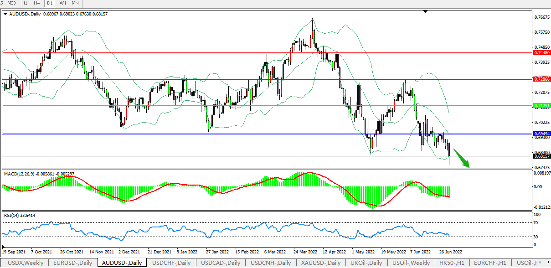Click the blue 0.69494 price line label
551x268 pixels.
pos(541,134)
